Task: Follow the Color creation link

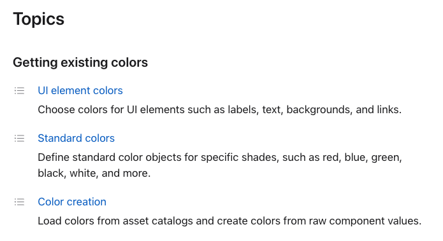Action: (72, 202)
